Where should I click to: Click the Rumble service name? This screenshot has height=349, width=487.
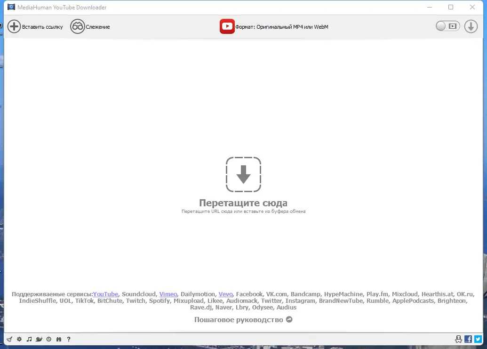(377, 300)
